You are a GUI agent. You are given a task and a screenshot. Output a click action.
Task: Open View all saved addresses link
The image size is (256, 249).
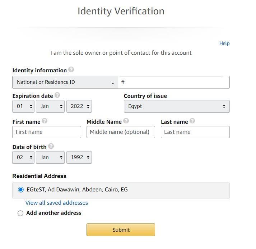pyautogui.click(x=57, y=203)
